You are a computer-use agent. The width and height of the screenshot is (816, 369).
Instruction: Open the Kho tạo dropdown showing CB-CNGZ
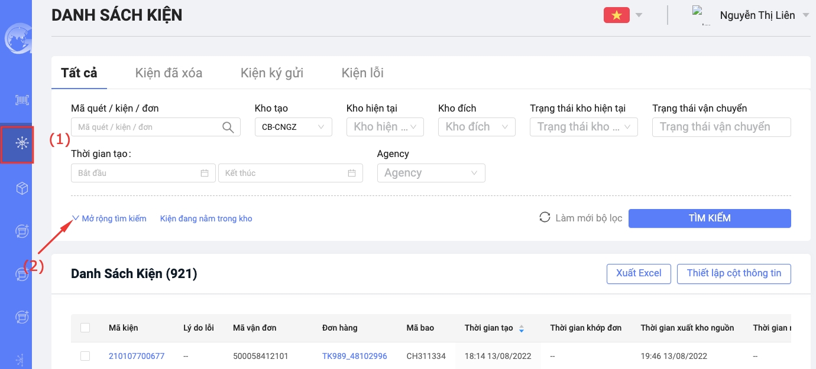[293, 127]
